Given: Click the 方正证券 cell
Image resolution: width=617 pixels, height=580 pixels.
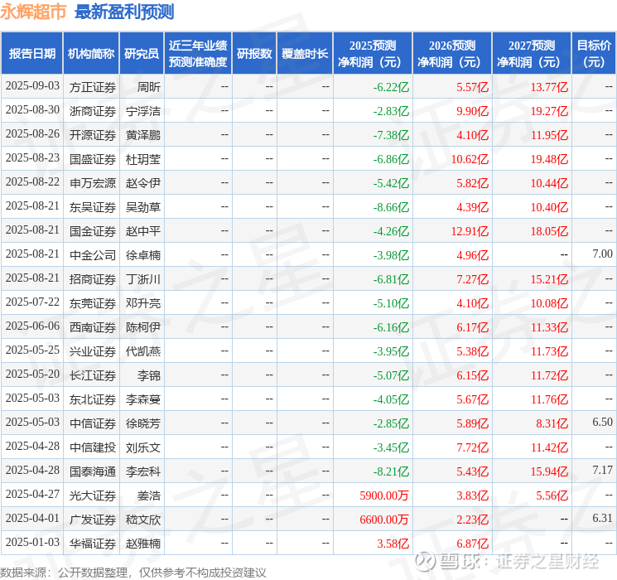Looking at the screenshot, I should tap(93, 87).
